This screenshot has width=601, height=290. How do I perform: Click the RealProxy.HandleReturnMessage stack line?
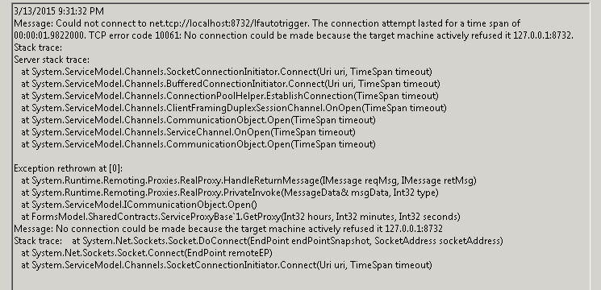[248, 180]
